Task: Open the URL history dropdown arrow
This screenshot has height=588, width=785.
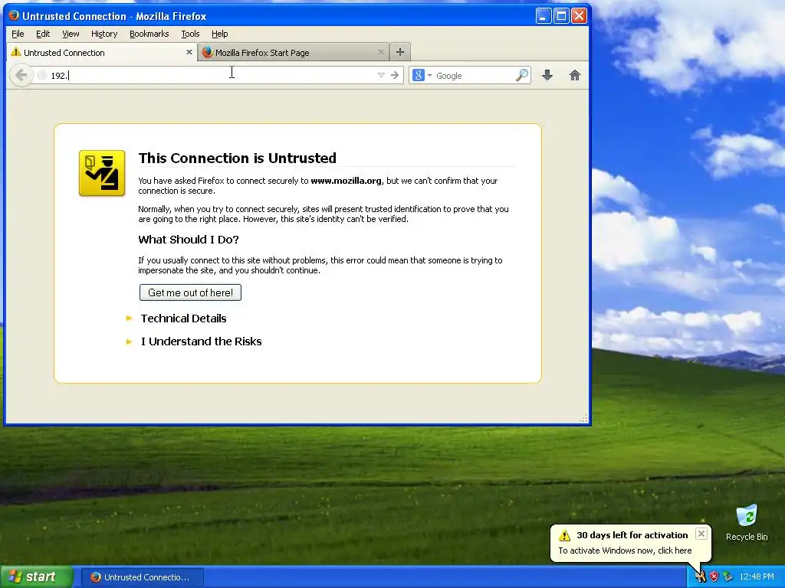Action: tap(381, 76)
